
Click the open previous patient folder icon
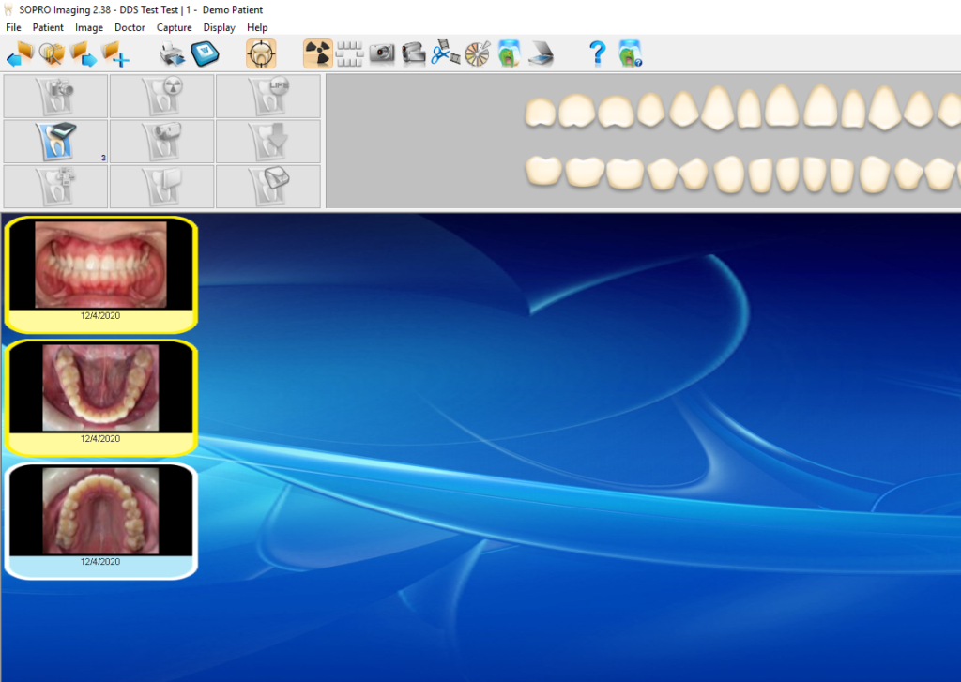(20, 53)
